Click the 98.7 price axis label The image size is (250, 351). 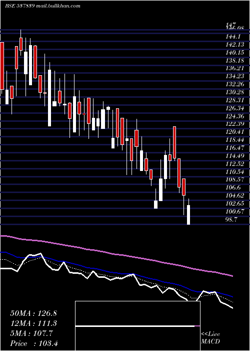pyautogui.click(x=231, y=220)
